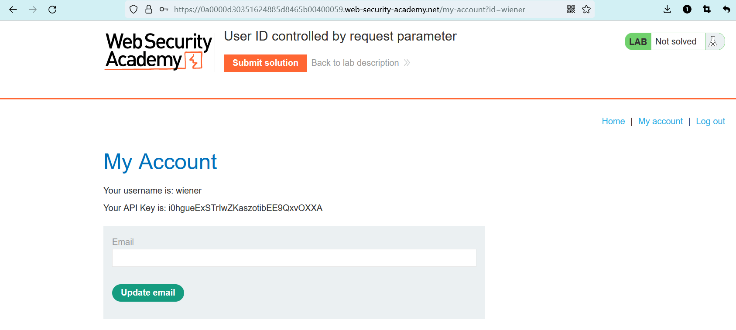Screen dimensions: 736x330
Task: Click the browser forward arrow
Action: (33, 10)
